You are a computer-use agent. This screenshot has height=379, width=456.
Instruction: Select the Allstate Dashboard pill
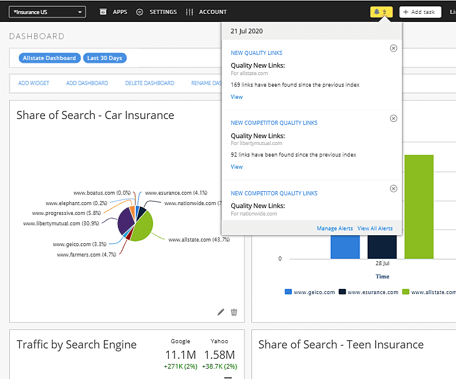tap(50, 58)
